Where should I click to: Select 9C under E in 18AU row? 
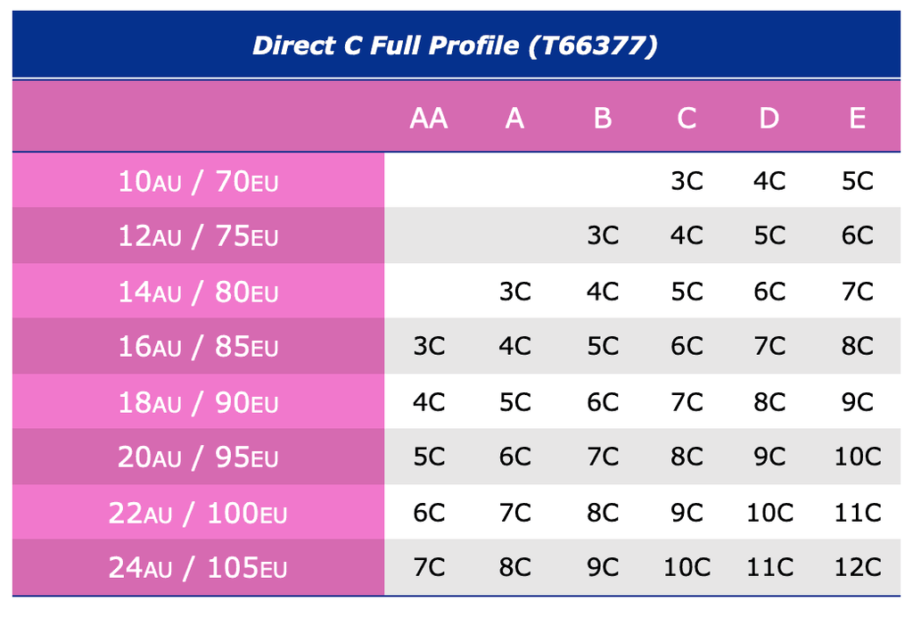click(x=857, y=402)
